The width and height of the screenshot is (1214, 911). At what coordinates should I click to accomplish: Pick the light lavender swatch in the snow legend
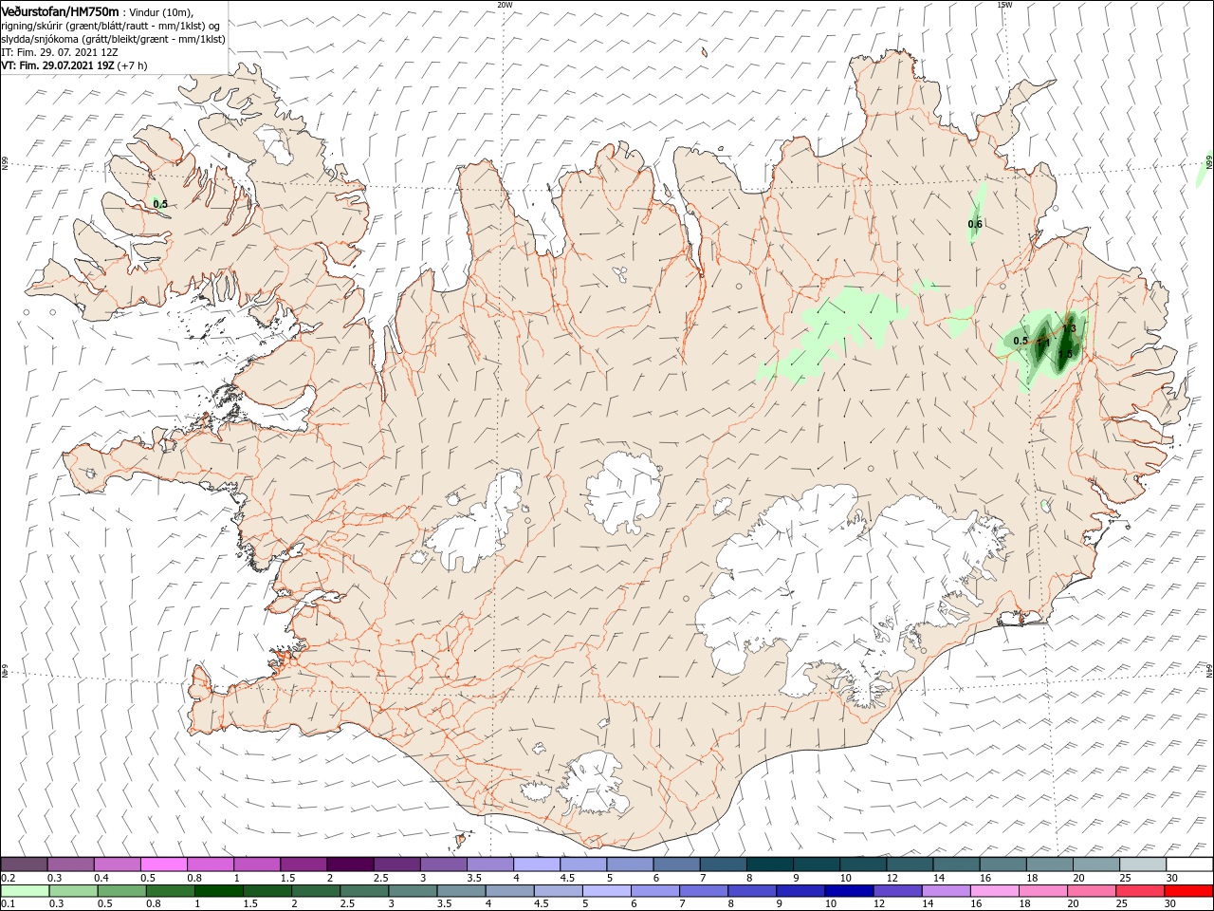[x=536, y=865]
